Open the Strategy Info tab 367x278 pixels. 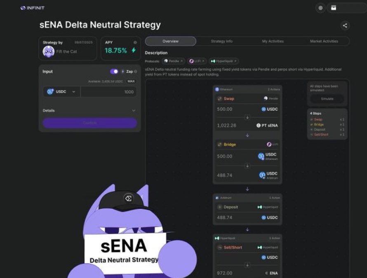click(x=222, y=41)
